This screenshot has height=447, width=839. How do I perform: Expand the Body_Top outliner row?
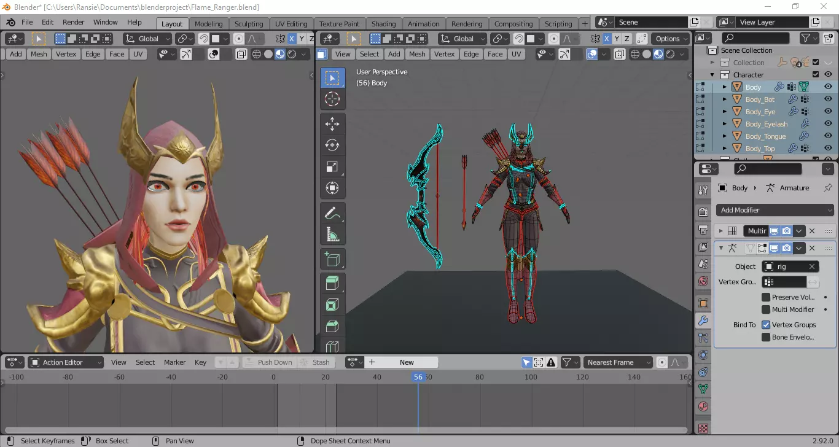(724, 149)
